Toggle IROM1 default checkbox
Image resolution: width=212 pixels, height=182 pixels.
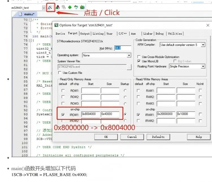pos(63,115)
